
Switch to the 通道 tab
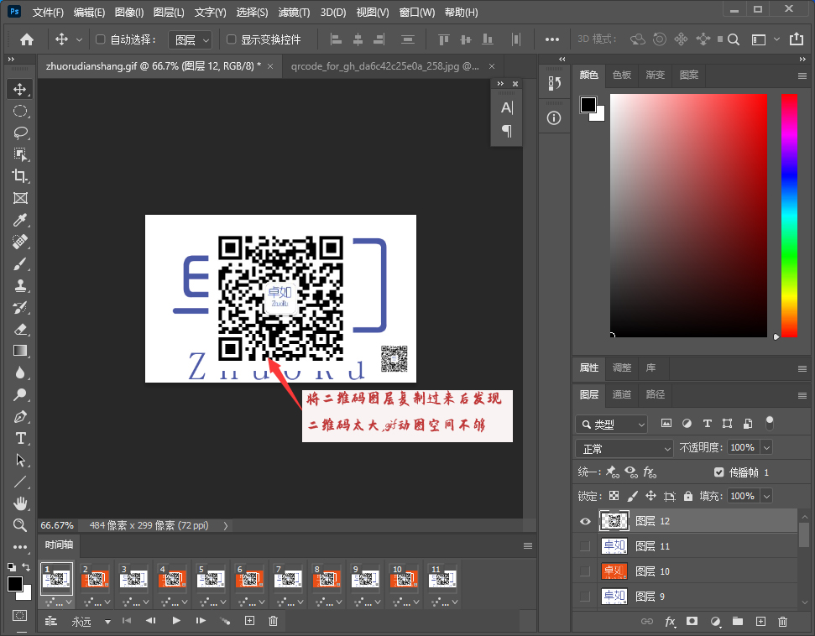tap(622, 394)
